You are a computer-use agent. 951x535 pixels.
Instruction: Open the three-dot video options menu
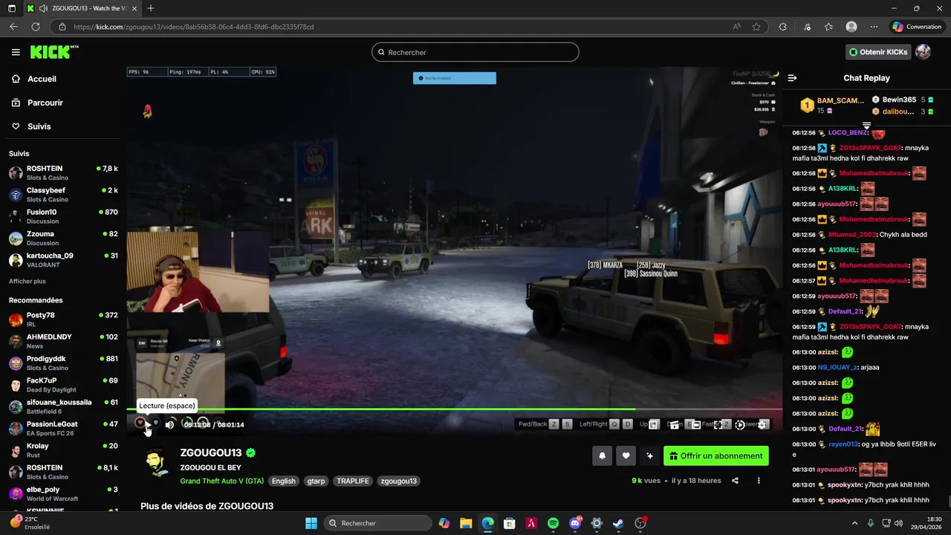pos(759,481)
